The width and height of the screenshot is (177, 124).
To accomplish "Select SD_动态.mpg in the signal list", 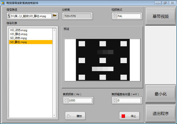I will pyautogui.click(x=31, y=38).
